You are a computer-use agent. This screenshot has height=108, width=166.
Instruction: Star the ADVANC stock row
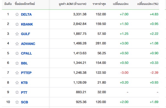point(17,44)
